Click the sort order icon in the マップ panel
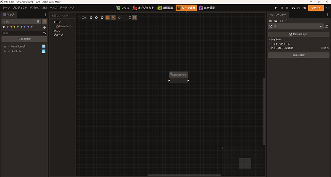 click(x=38, y=22)
